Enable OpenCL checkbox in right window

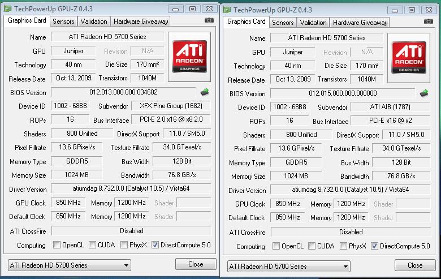[x=276, y=246]
